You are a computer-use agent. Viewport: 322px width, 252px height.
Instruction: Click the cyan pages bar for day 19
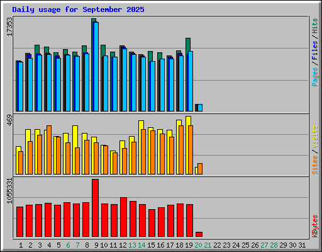pyautogui.click(x=191, y=81)
